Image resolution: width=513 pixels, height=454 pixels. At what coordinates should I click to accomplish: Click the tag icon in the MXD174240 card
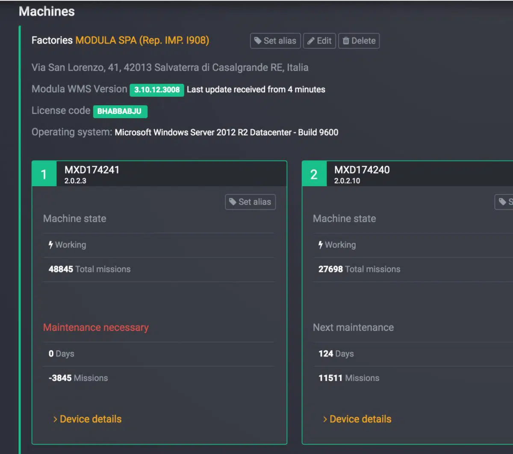click(503, 202)
